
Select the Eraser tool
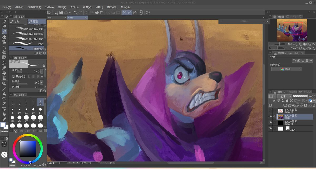click(x=4, y=37)
